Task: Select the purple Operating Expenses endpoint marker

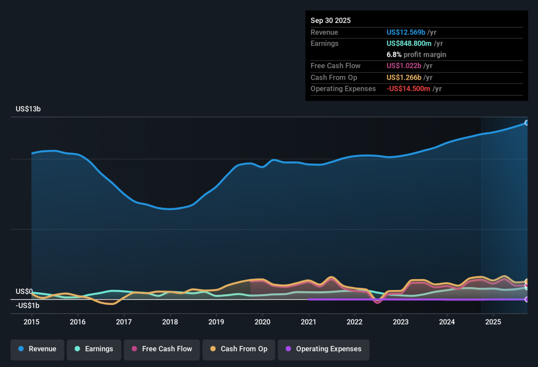Action: pyautogui.click(x=527, y=299)
